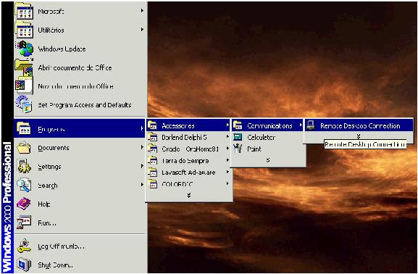
Task: Click Set Program Access and Defaults text
Action: pos(85,105)
